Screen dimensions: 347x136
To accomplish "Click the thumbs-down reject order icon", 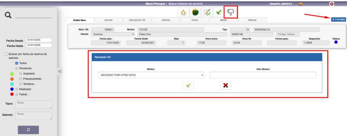I will pos(230,12).
